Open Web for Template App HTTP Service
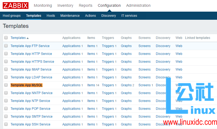The image size is (217, 129). click(x=179, y=54)
